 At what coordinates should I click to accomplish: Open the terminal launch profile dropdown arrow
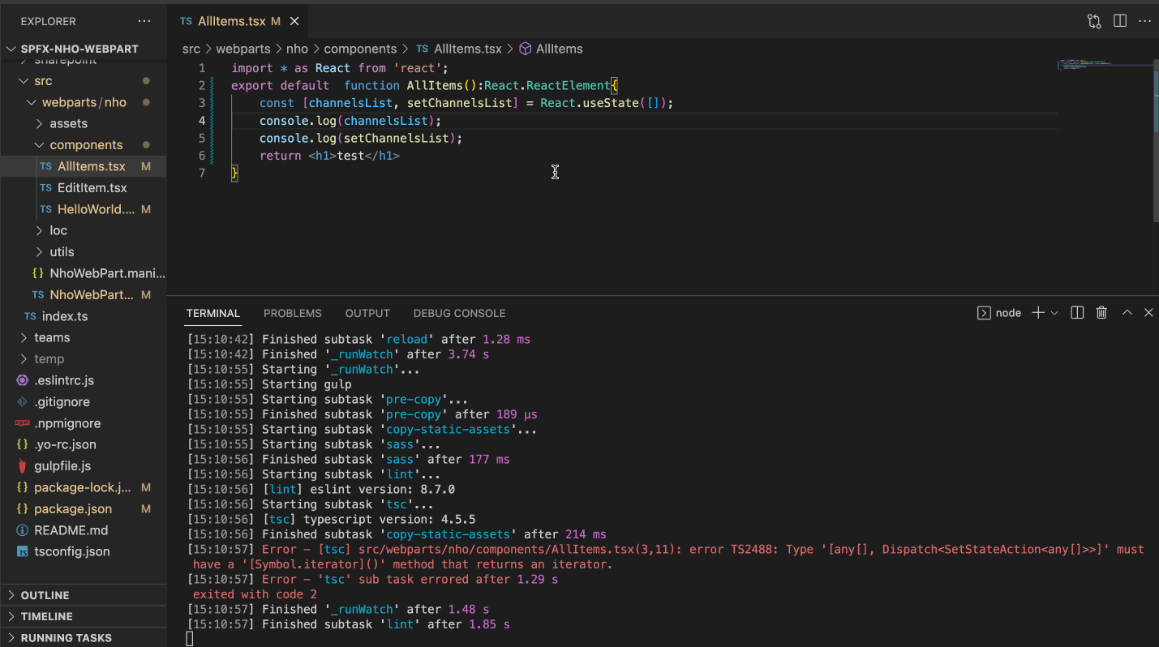click(1054, 313)
